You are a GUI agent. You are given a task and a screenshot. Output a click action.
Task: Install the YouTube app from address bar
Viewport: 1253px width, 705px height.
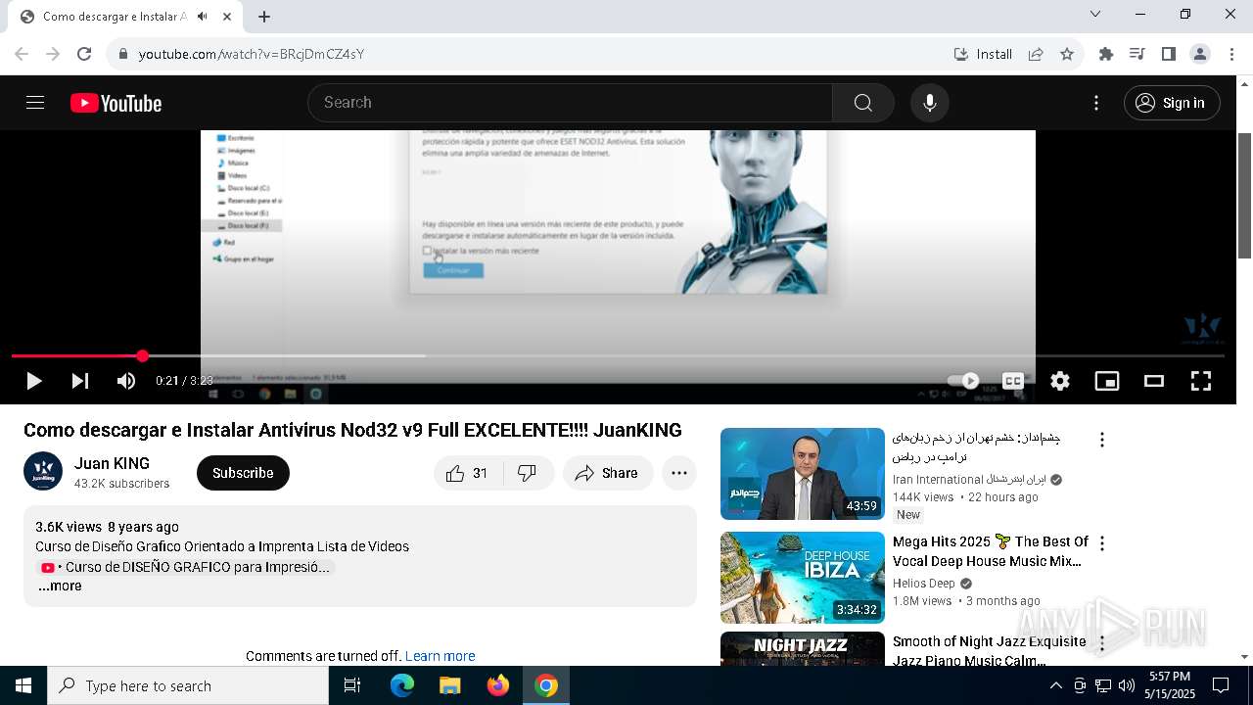(983, 54)
